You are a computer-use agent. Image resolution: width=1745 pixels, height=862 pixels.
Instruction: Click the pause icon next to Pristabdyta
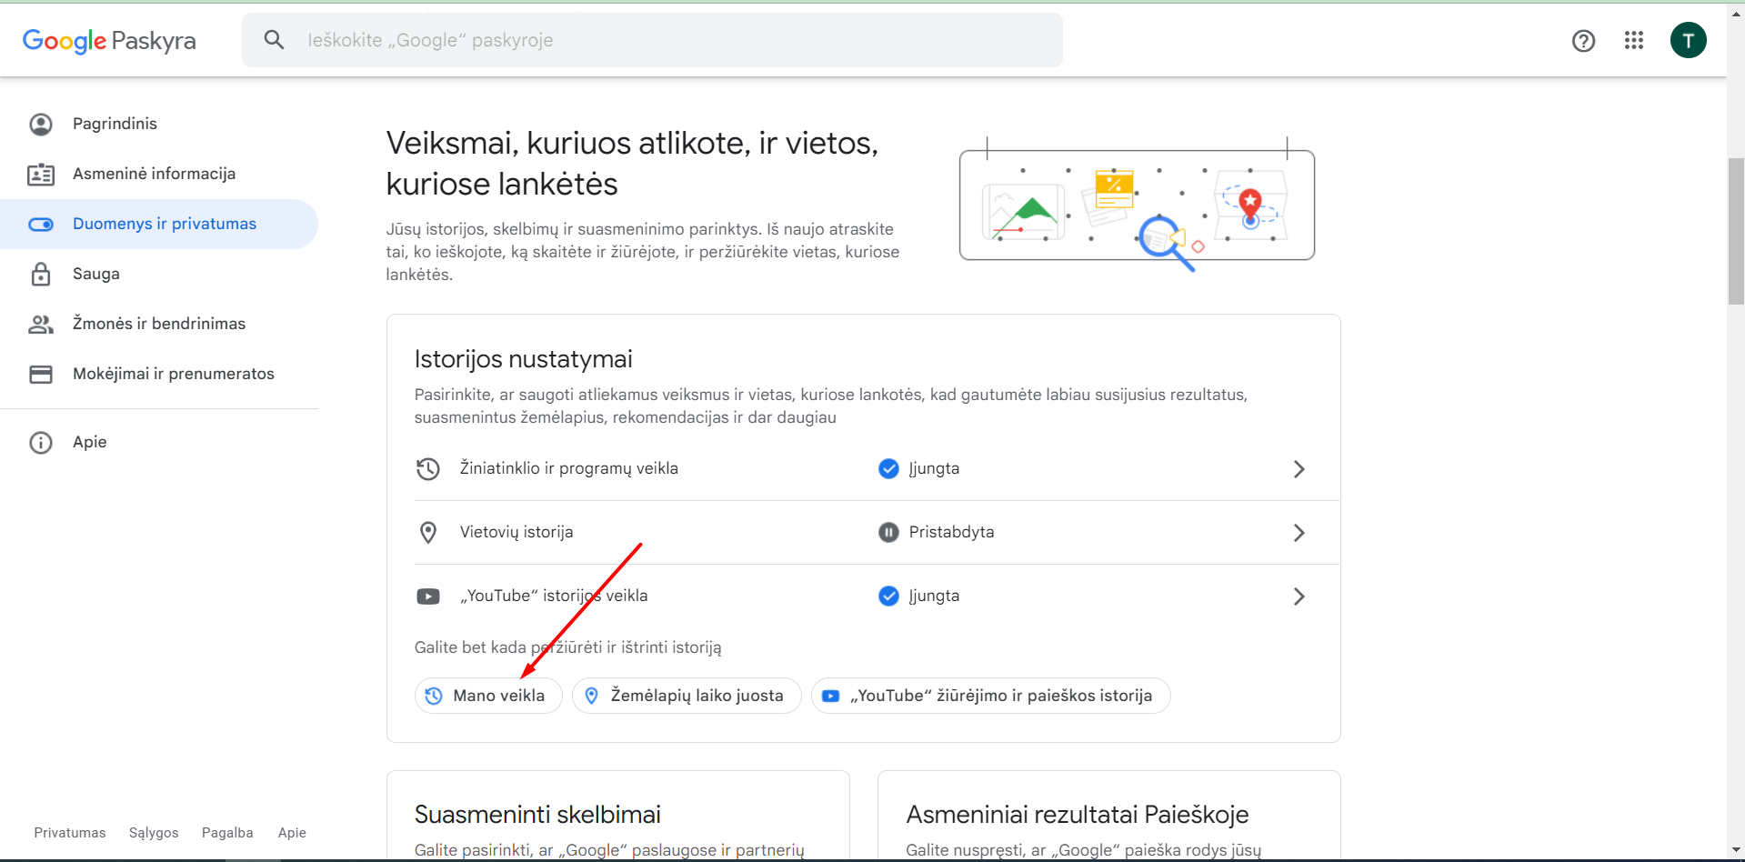(x=888, y=532)
